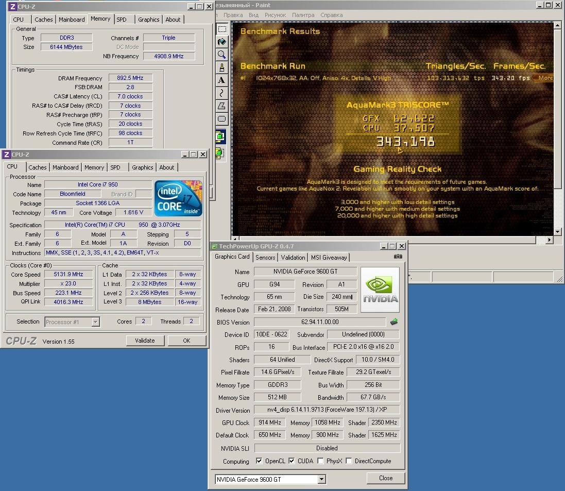Image resolution: width=565 pixels, height=491 pixels.
Task: Toggle the PhysX checkbox
Action: tap(320, 461)
